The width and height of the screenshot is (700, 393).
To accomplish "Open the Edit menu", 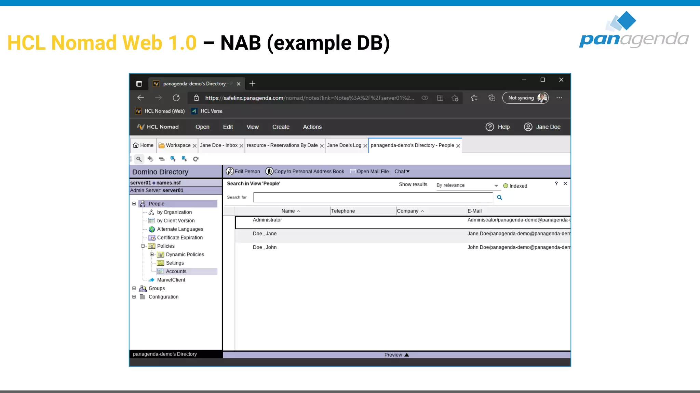I will tap(228, 127).
